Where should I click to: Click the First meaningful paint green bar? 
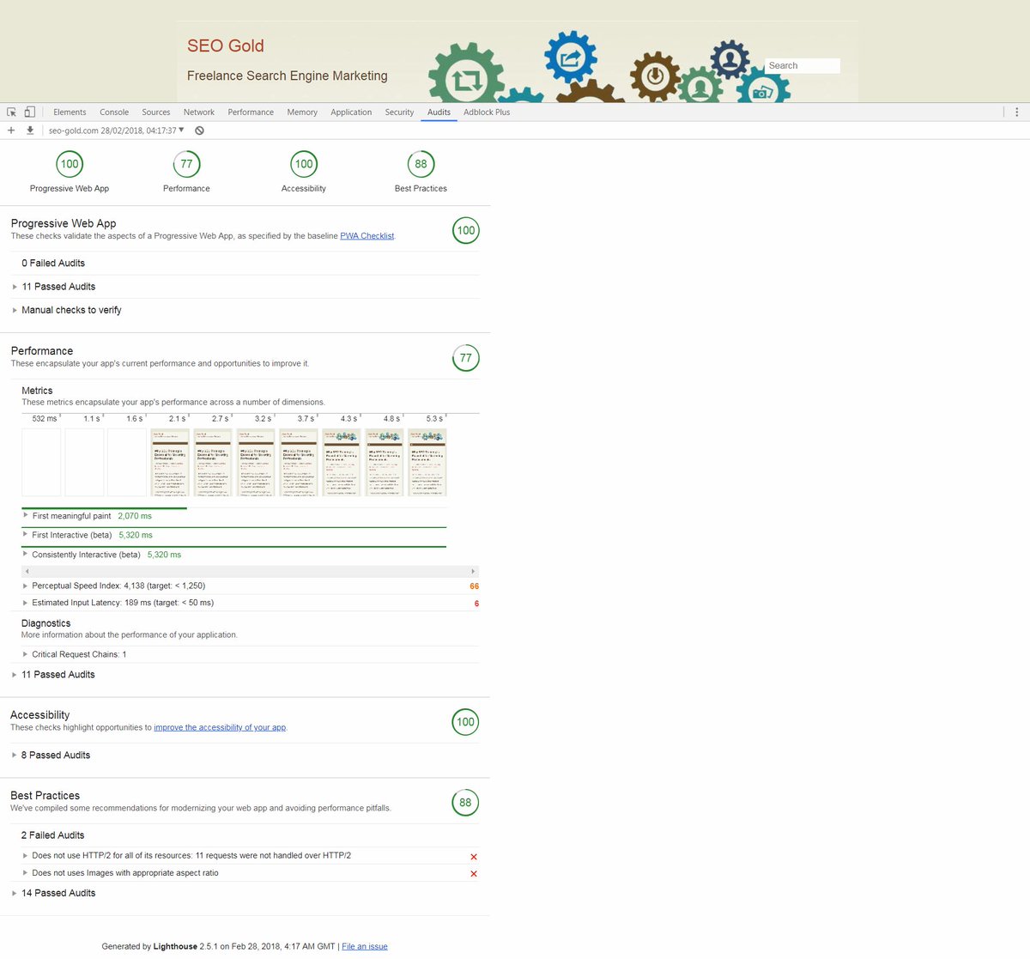pos(104,508)
